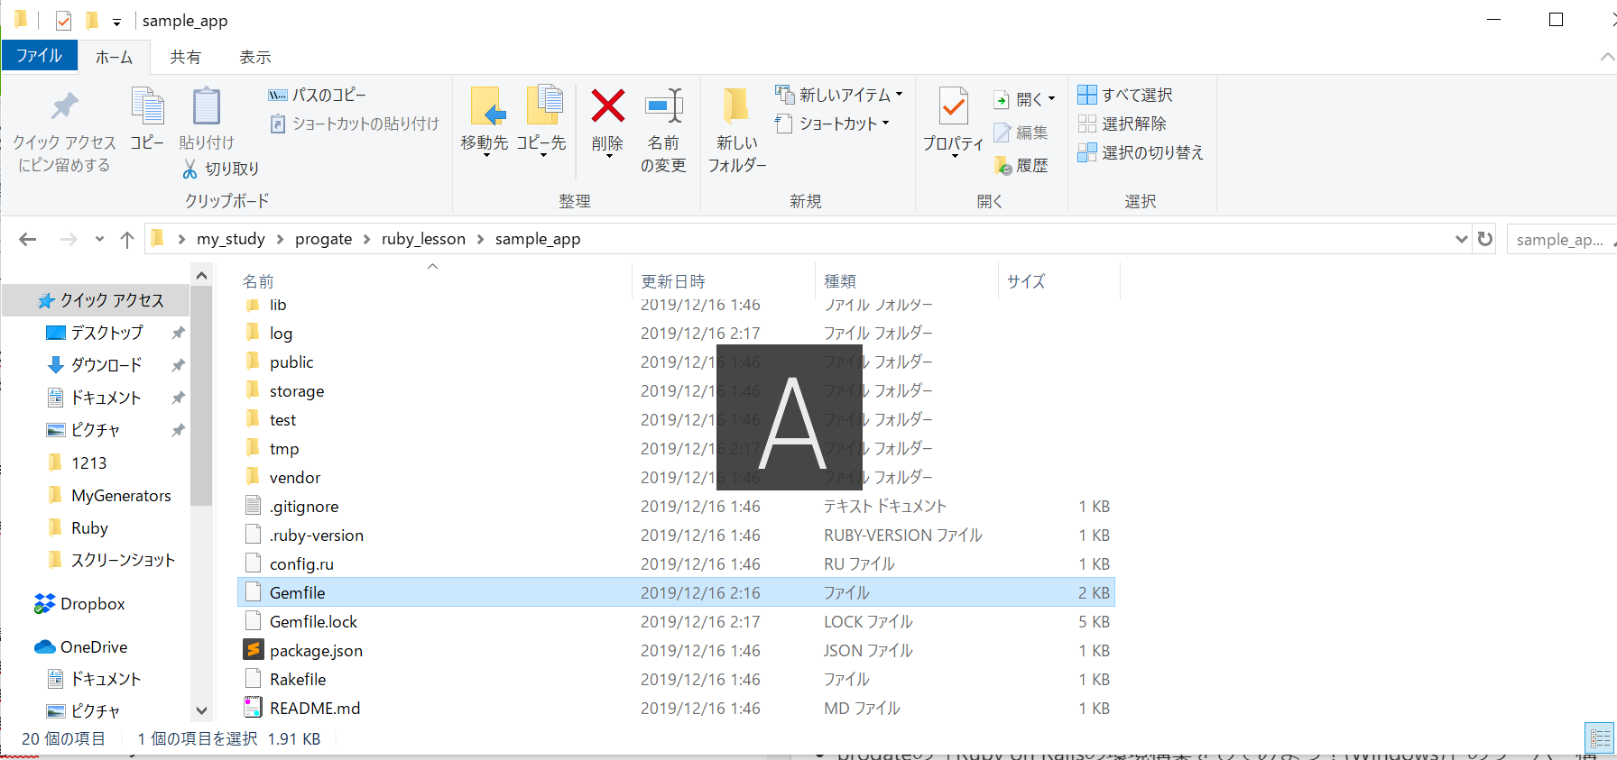The height and width of the screenshot is (760, 1617).
Task: Open the 開く dropdown in ribbon
Action: coord(1024,99)
